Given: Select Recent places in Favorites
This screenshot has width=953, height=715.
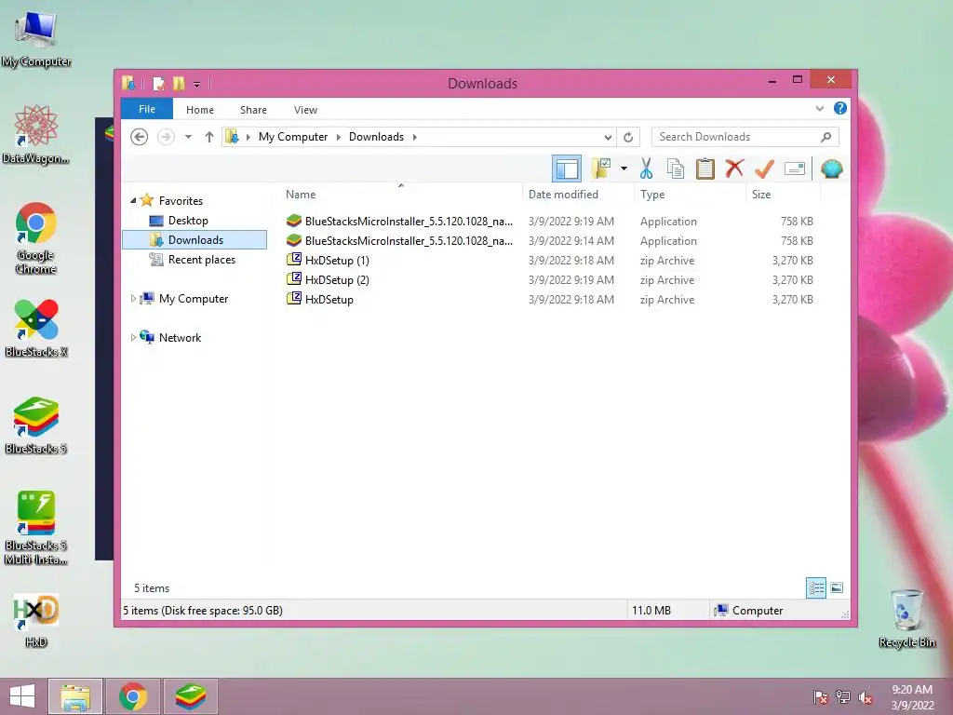Looking at the screenshot, I should tap(201, 260).
